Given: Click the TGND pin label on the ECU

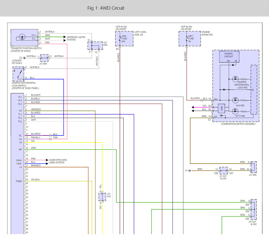Looking at the screenshot, I should click(x=18, y=181).
